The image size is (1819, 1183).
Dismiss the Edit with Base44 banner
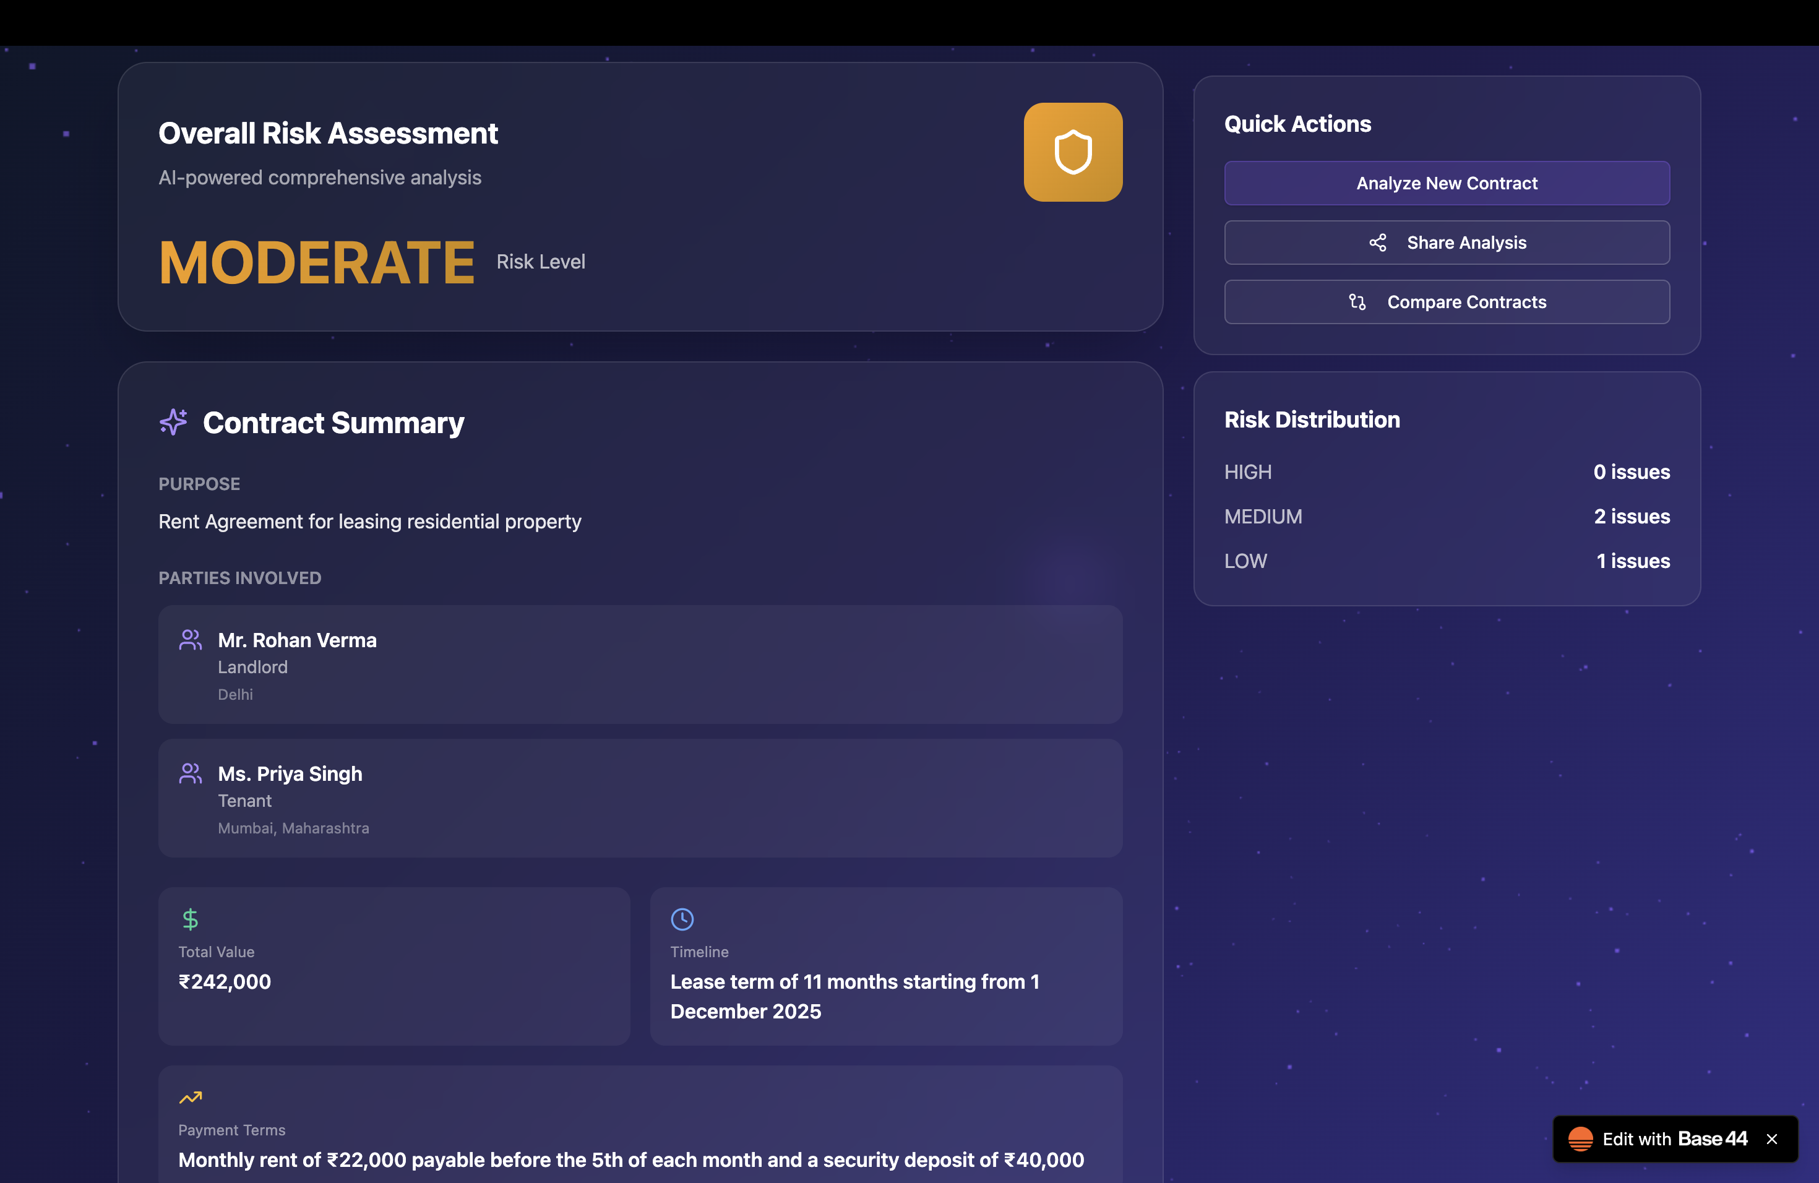[x=1771, y=1140]
